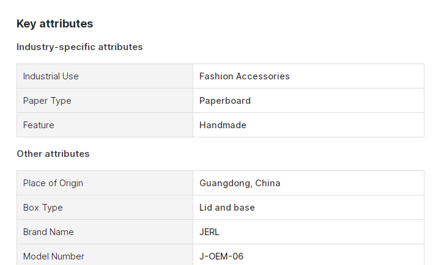The image size is (433, 265).
Task: Select the Lid and base value
Action: coord(227,208)
